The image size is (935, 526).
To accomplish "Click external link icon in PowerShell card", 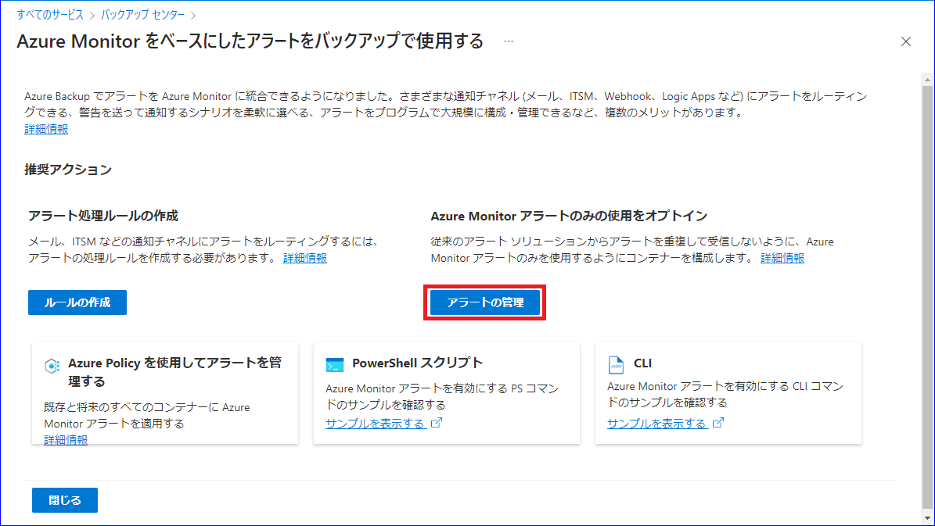I will click(x=437, y=423).
